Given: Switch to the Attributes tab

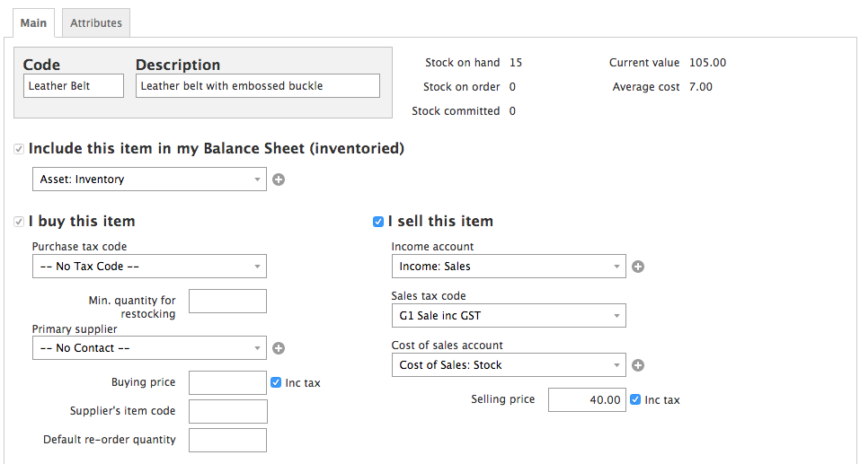Looking at the screenshot, I should pos(96,23).
